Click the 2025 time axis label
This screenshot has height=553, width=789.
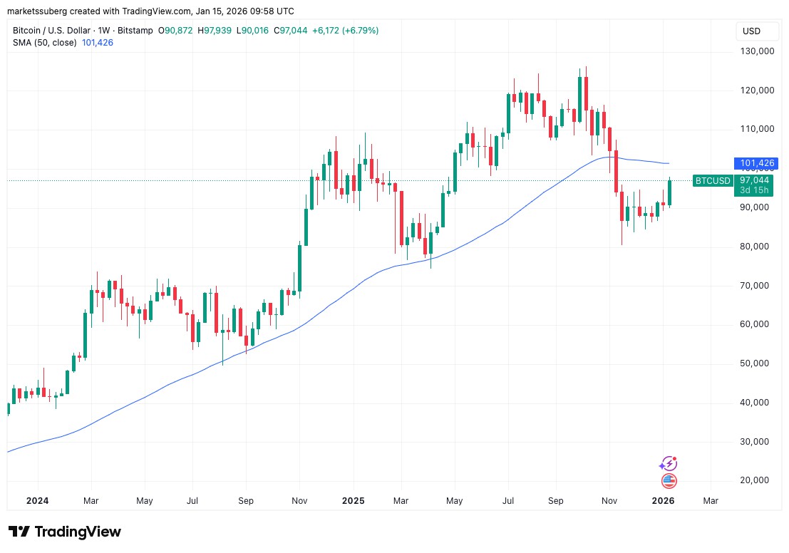coord(354,501)
